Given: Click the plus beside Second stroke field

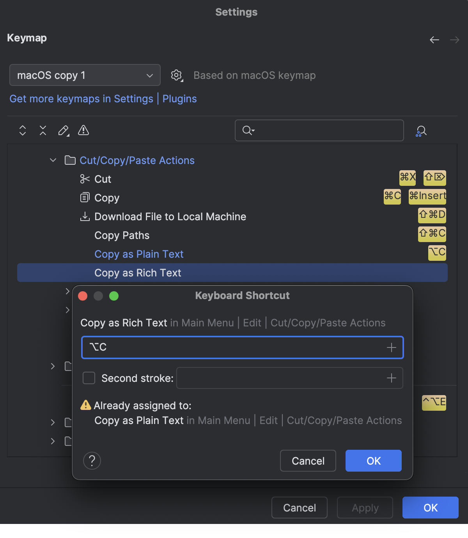Looking at the screenshot, I should 391,378.
